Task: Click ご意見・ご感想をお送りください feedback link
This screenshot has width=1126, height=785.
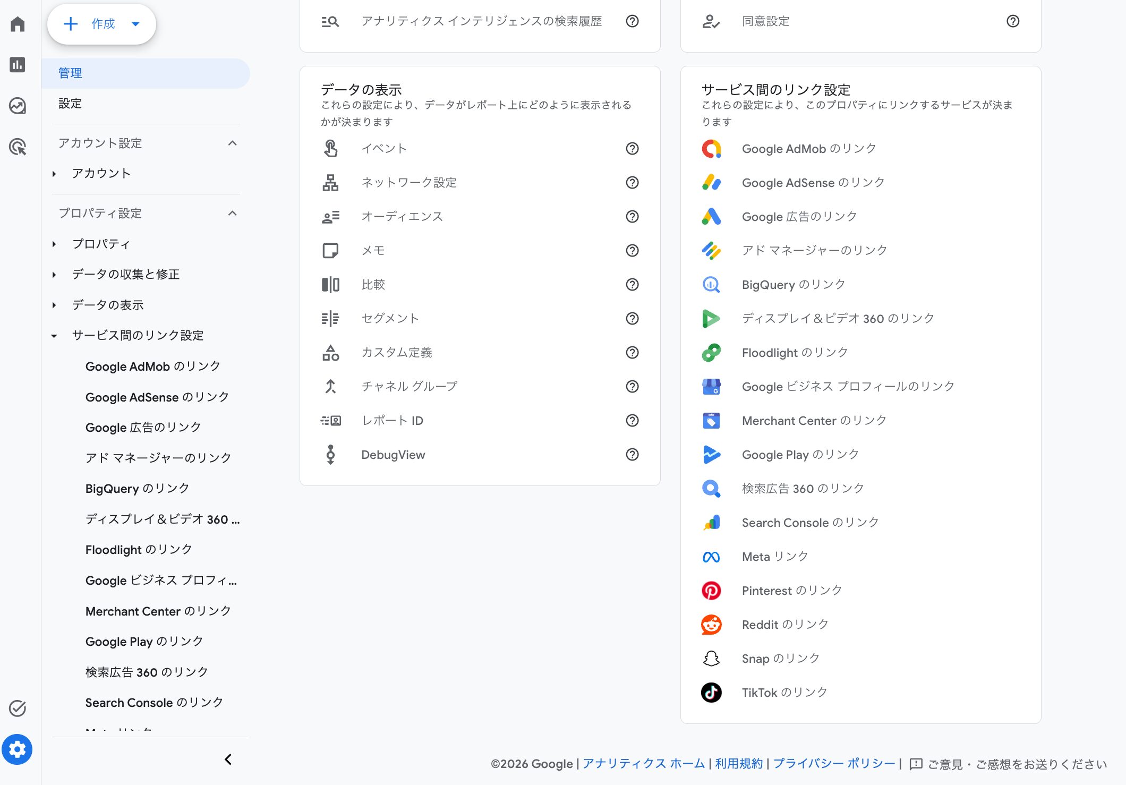Action: click(1008, 764)
